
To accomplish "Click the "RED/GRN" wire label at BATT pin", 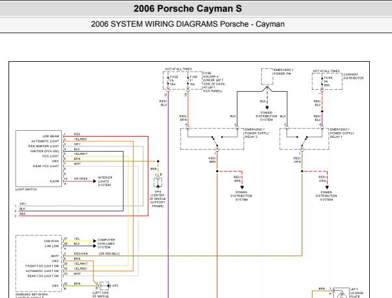I will (x=81, y=254).
